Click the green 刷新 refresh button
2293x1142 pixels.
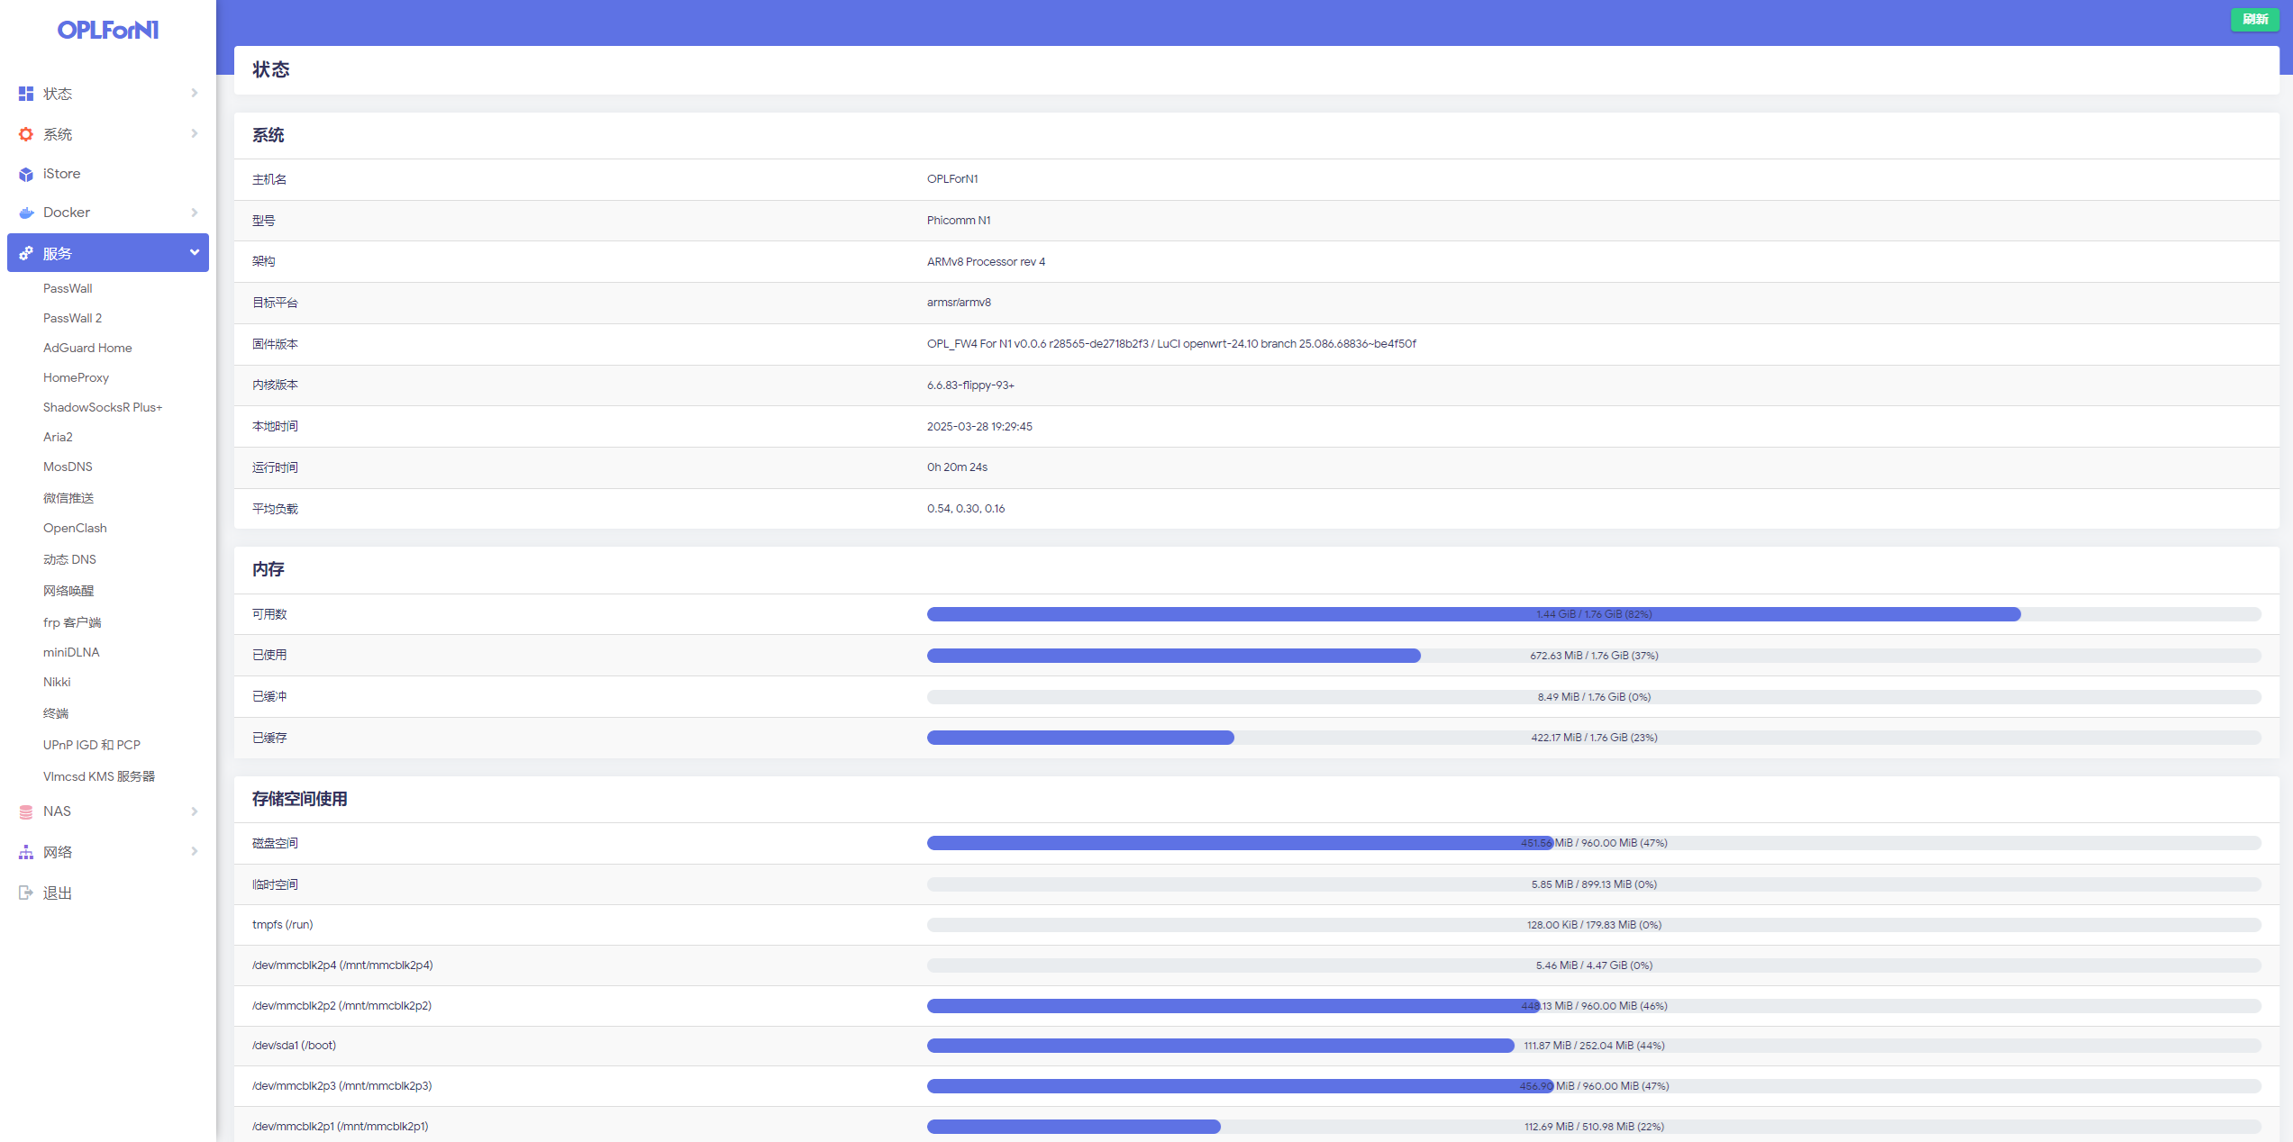2254,20
